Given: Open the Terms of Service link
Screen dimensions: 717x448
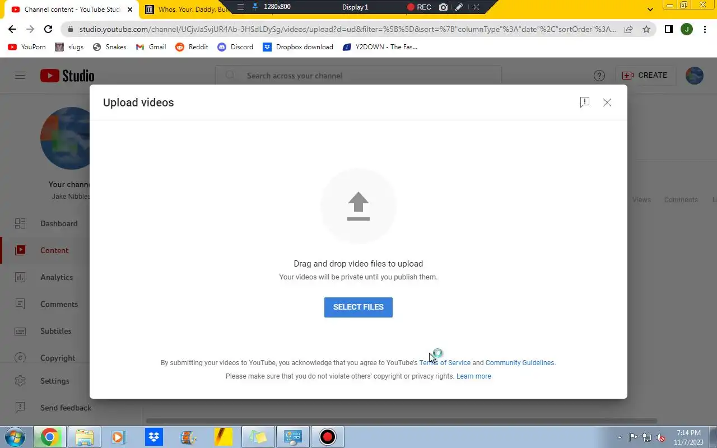Looking at the screenshot, I should (445, 363).
